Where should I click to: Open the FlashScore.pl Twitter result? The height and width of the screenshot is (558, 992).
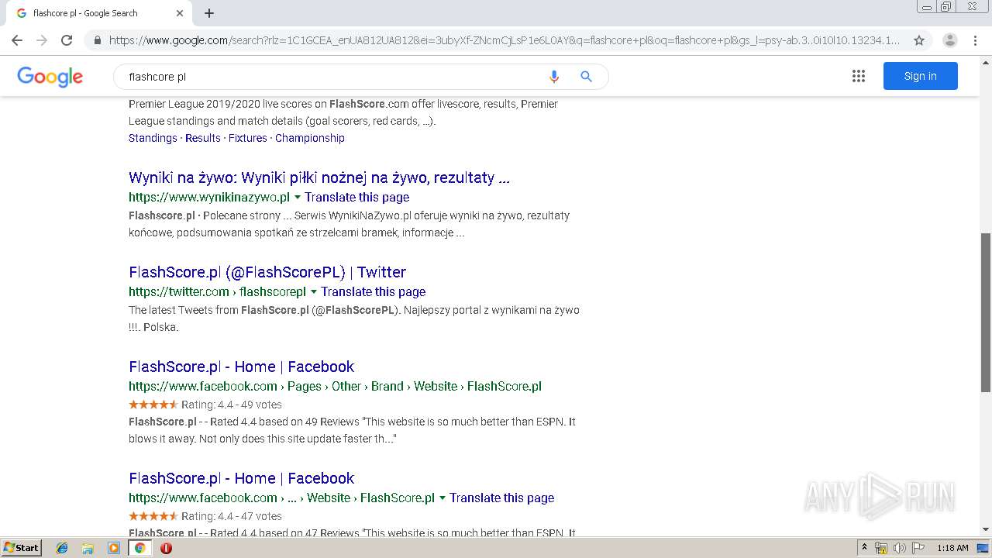(267, 272)
